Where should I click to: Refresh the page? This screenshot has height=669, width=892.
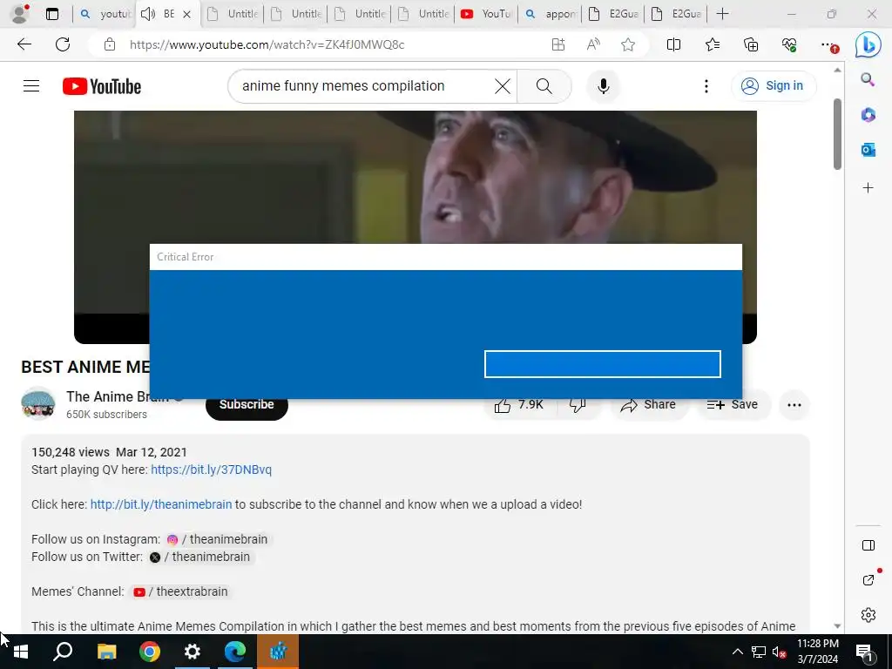(x=63, y=44)
